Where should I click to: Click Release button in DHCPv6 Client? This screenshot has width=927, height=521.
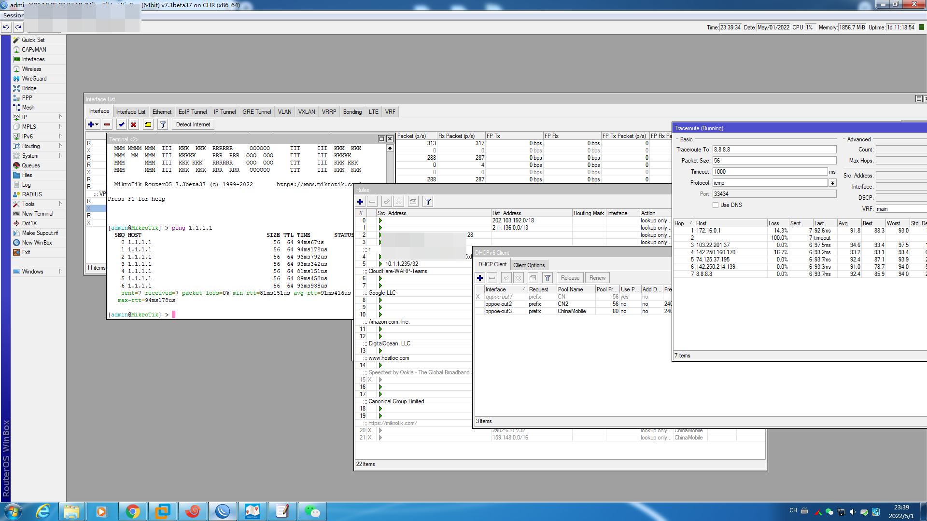click(x=570, y=278)
